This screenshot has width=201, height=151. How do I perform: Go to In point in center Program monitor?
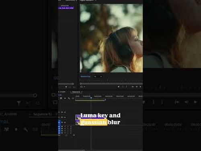tap(133, 87)
